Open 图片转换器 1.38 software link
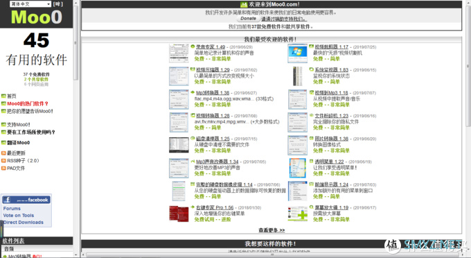The image size is (471, 258). pos(332,139)
